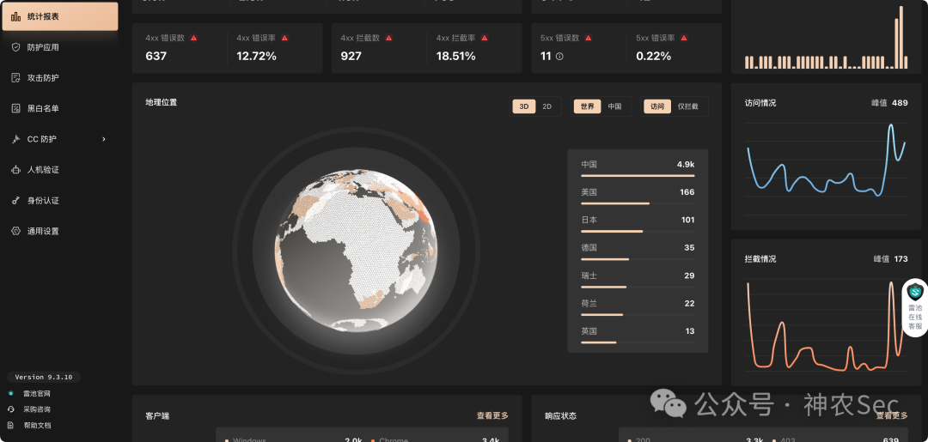Screen dimensions: 928x442
Task: Click the 0.22% value under 5xx 错误率
Action: pyautogui.click(x=653, y=57)
